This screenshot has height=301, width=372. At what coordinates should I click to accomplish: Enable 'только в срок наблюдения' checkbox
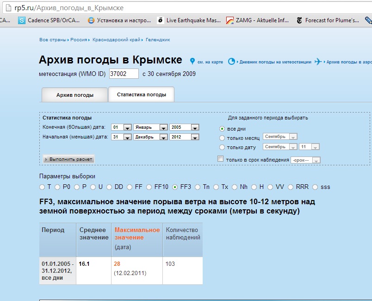[x=220, y=159]
